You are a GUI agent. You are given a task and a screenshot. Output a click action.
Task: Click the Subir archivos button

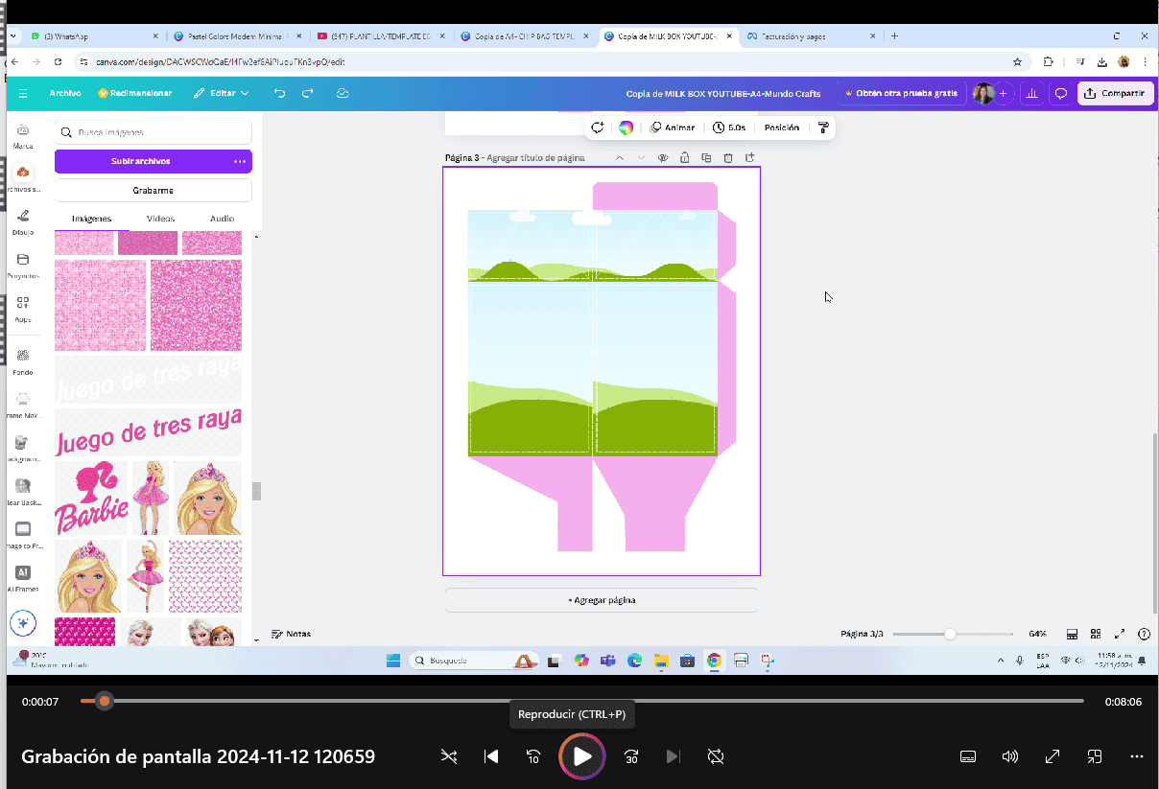(x=141, y=161)
